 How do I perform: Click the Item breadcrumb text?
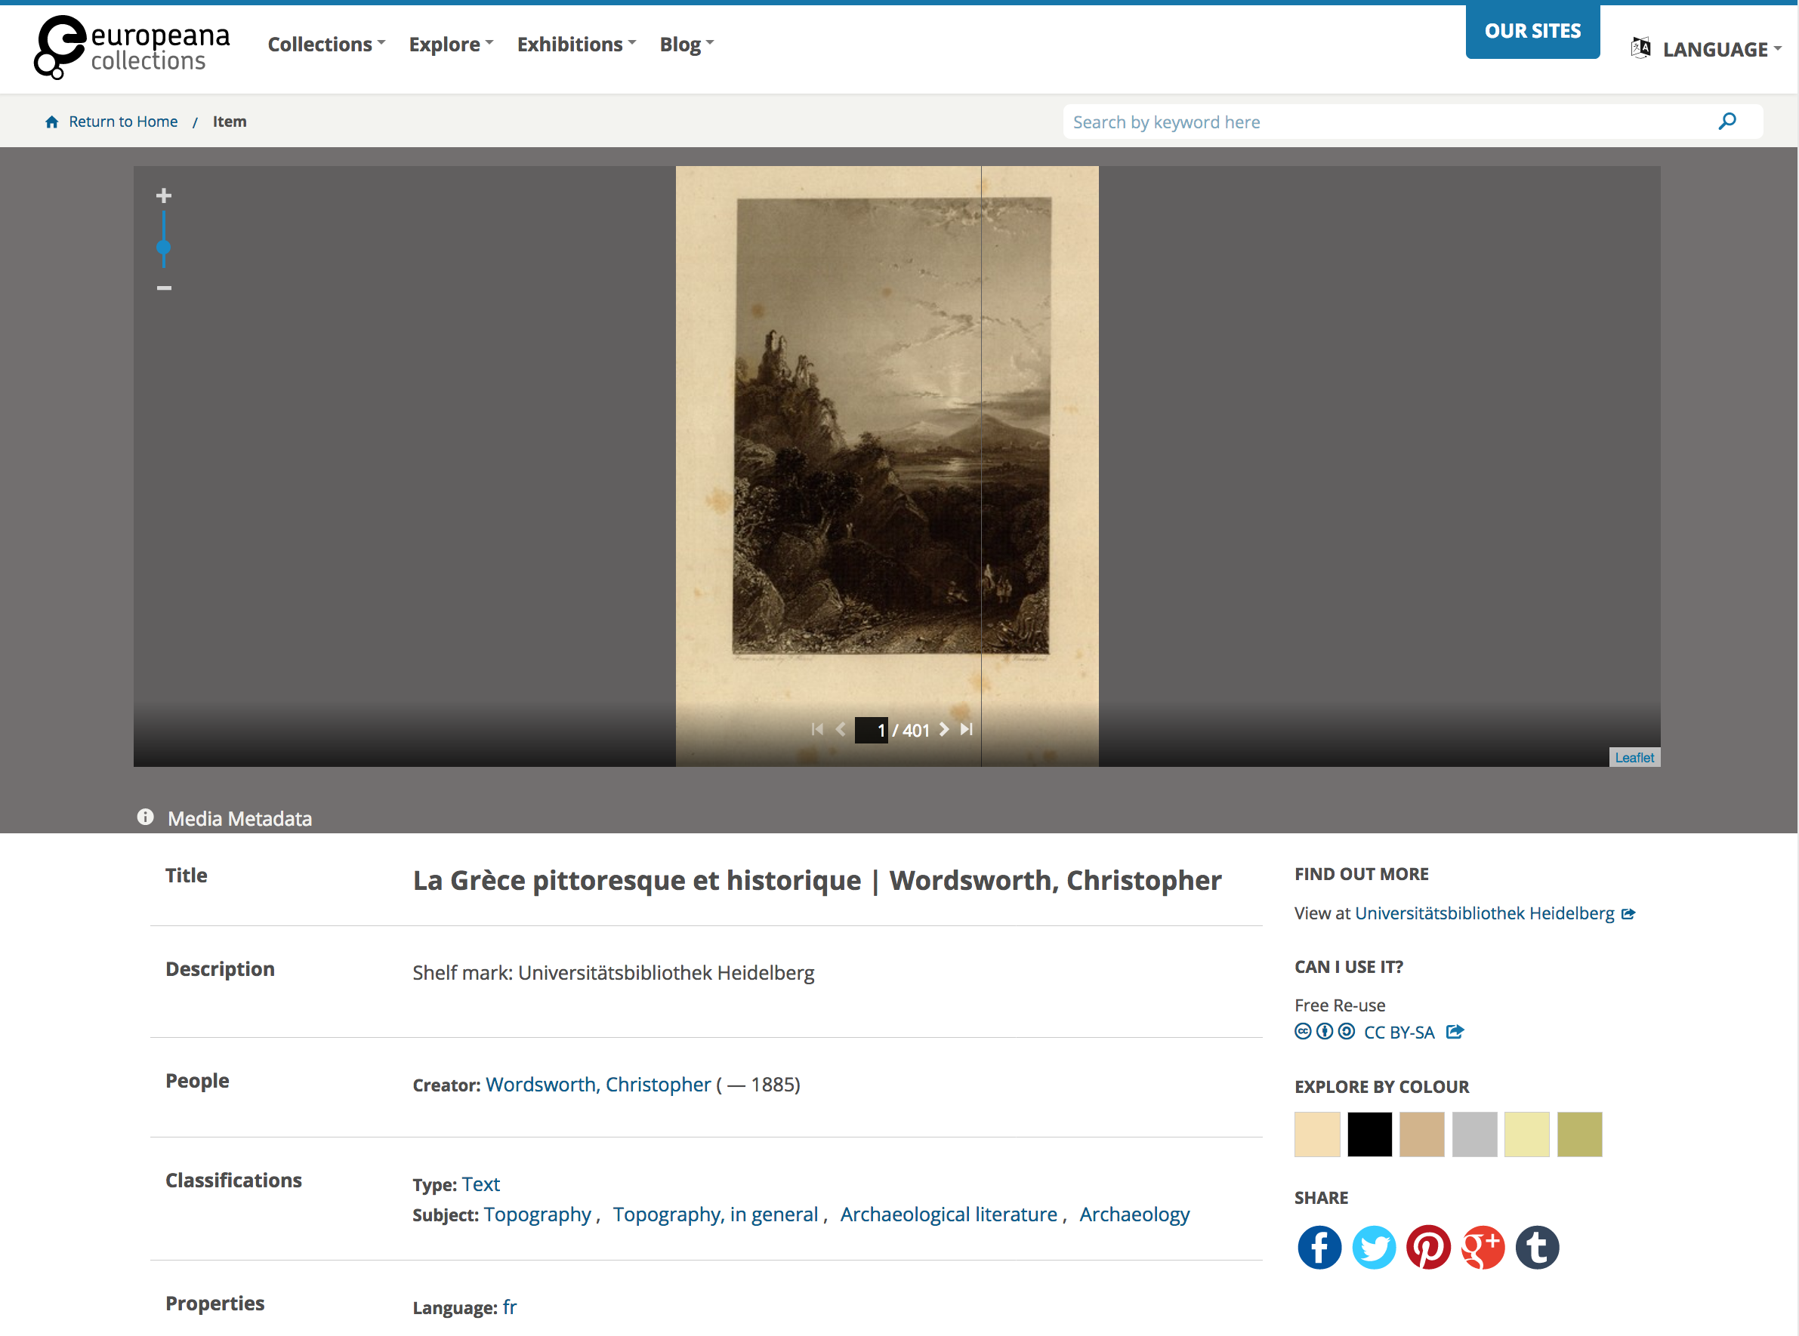[230, 122]
